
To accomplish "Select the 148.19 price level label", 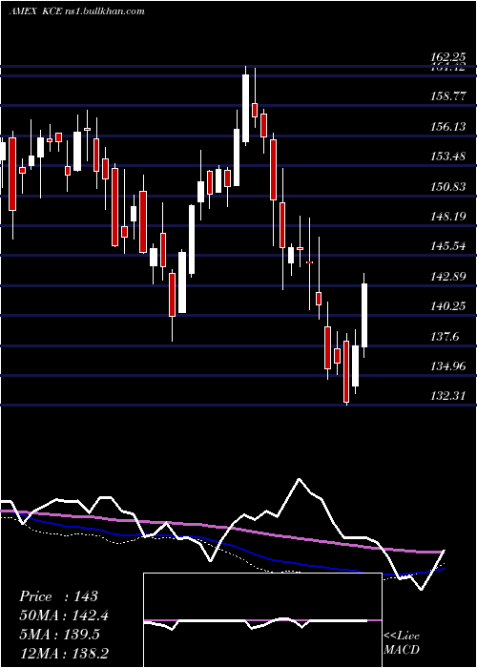I will [447, 217].
